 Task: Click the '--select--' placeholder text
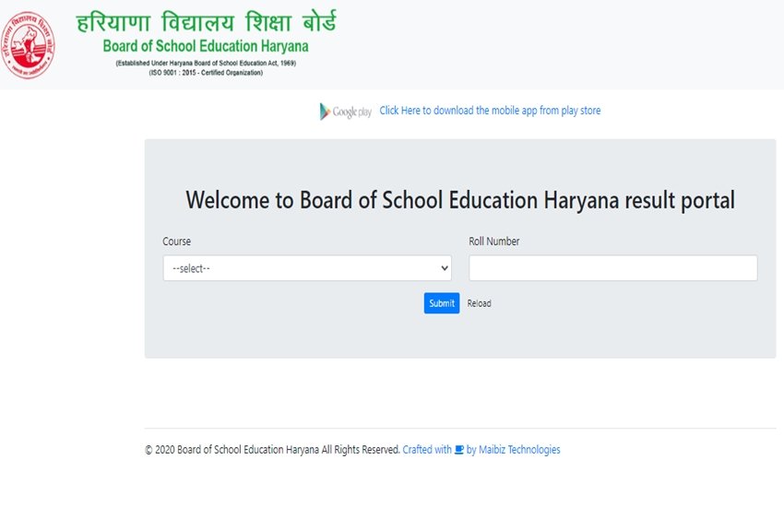tap(192, 268)
